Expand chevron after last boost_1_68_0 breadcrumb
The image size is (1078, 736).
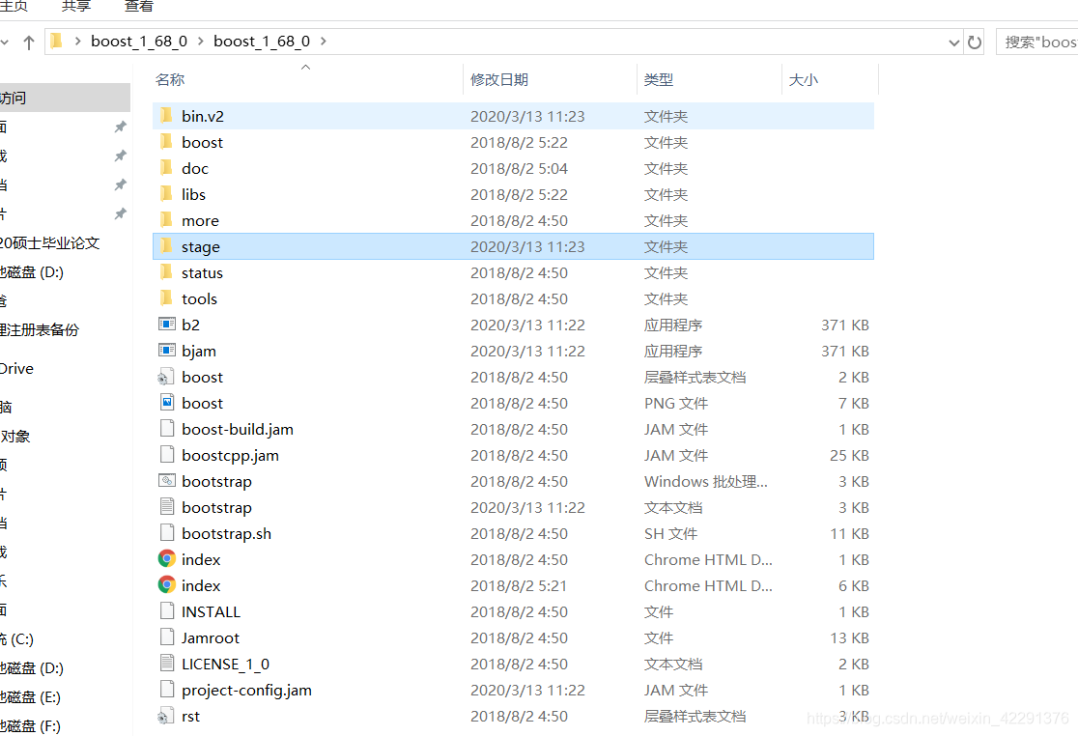click(x=324, y=42)
